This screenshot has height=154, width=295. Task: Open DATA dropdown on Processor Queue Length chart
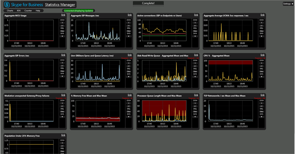pyautogui.click(x=195, y=117)
